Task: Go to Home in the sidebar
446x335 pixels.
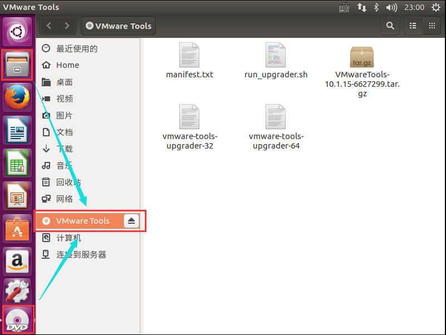Action: (x=87, y=65)
